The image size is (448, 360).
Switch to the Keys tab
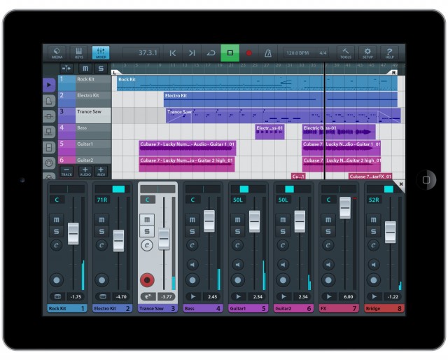[78, 53]
